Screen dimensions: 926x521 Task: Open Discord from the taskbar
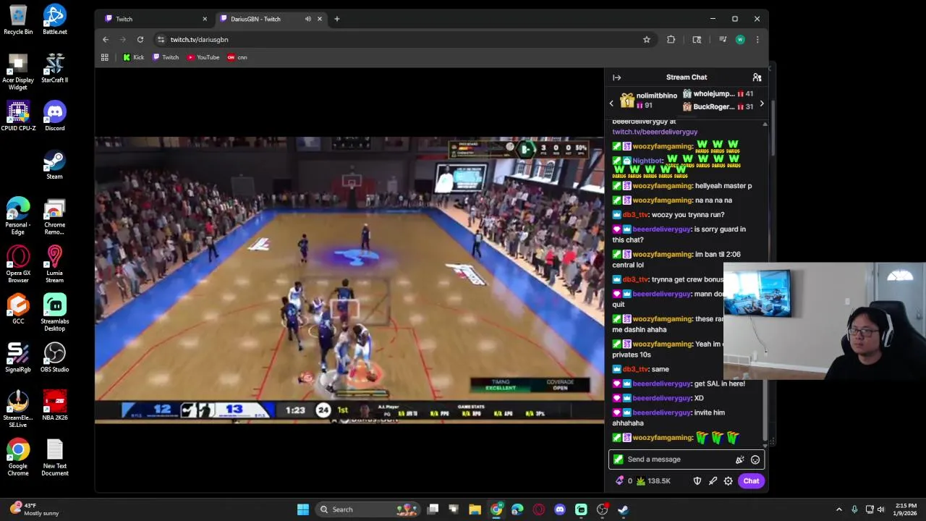coord(559,509)
